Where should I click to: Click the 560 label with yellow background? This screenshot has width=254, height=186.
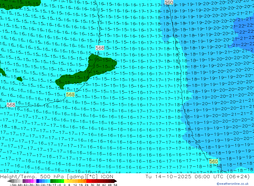point(213,161)
